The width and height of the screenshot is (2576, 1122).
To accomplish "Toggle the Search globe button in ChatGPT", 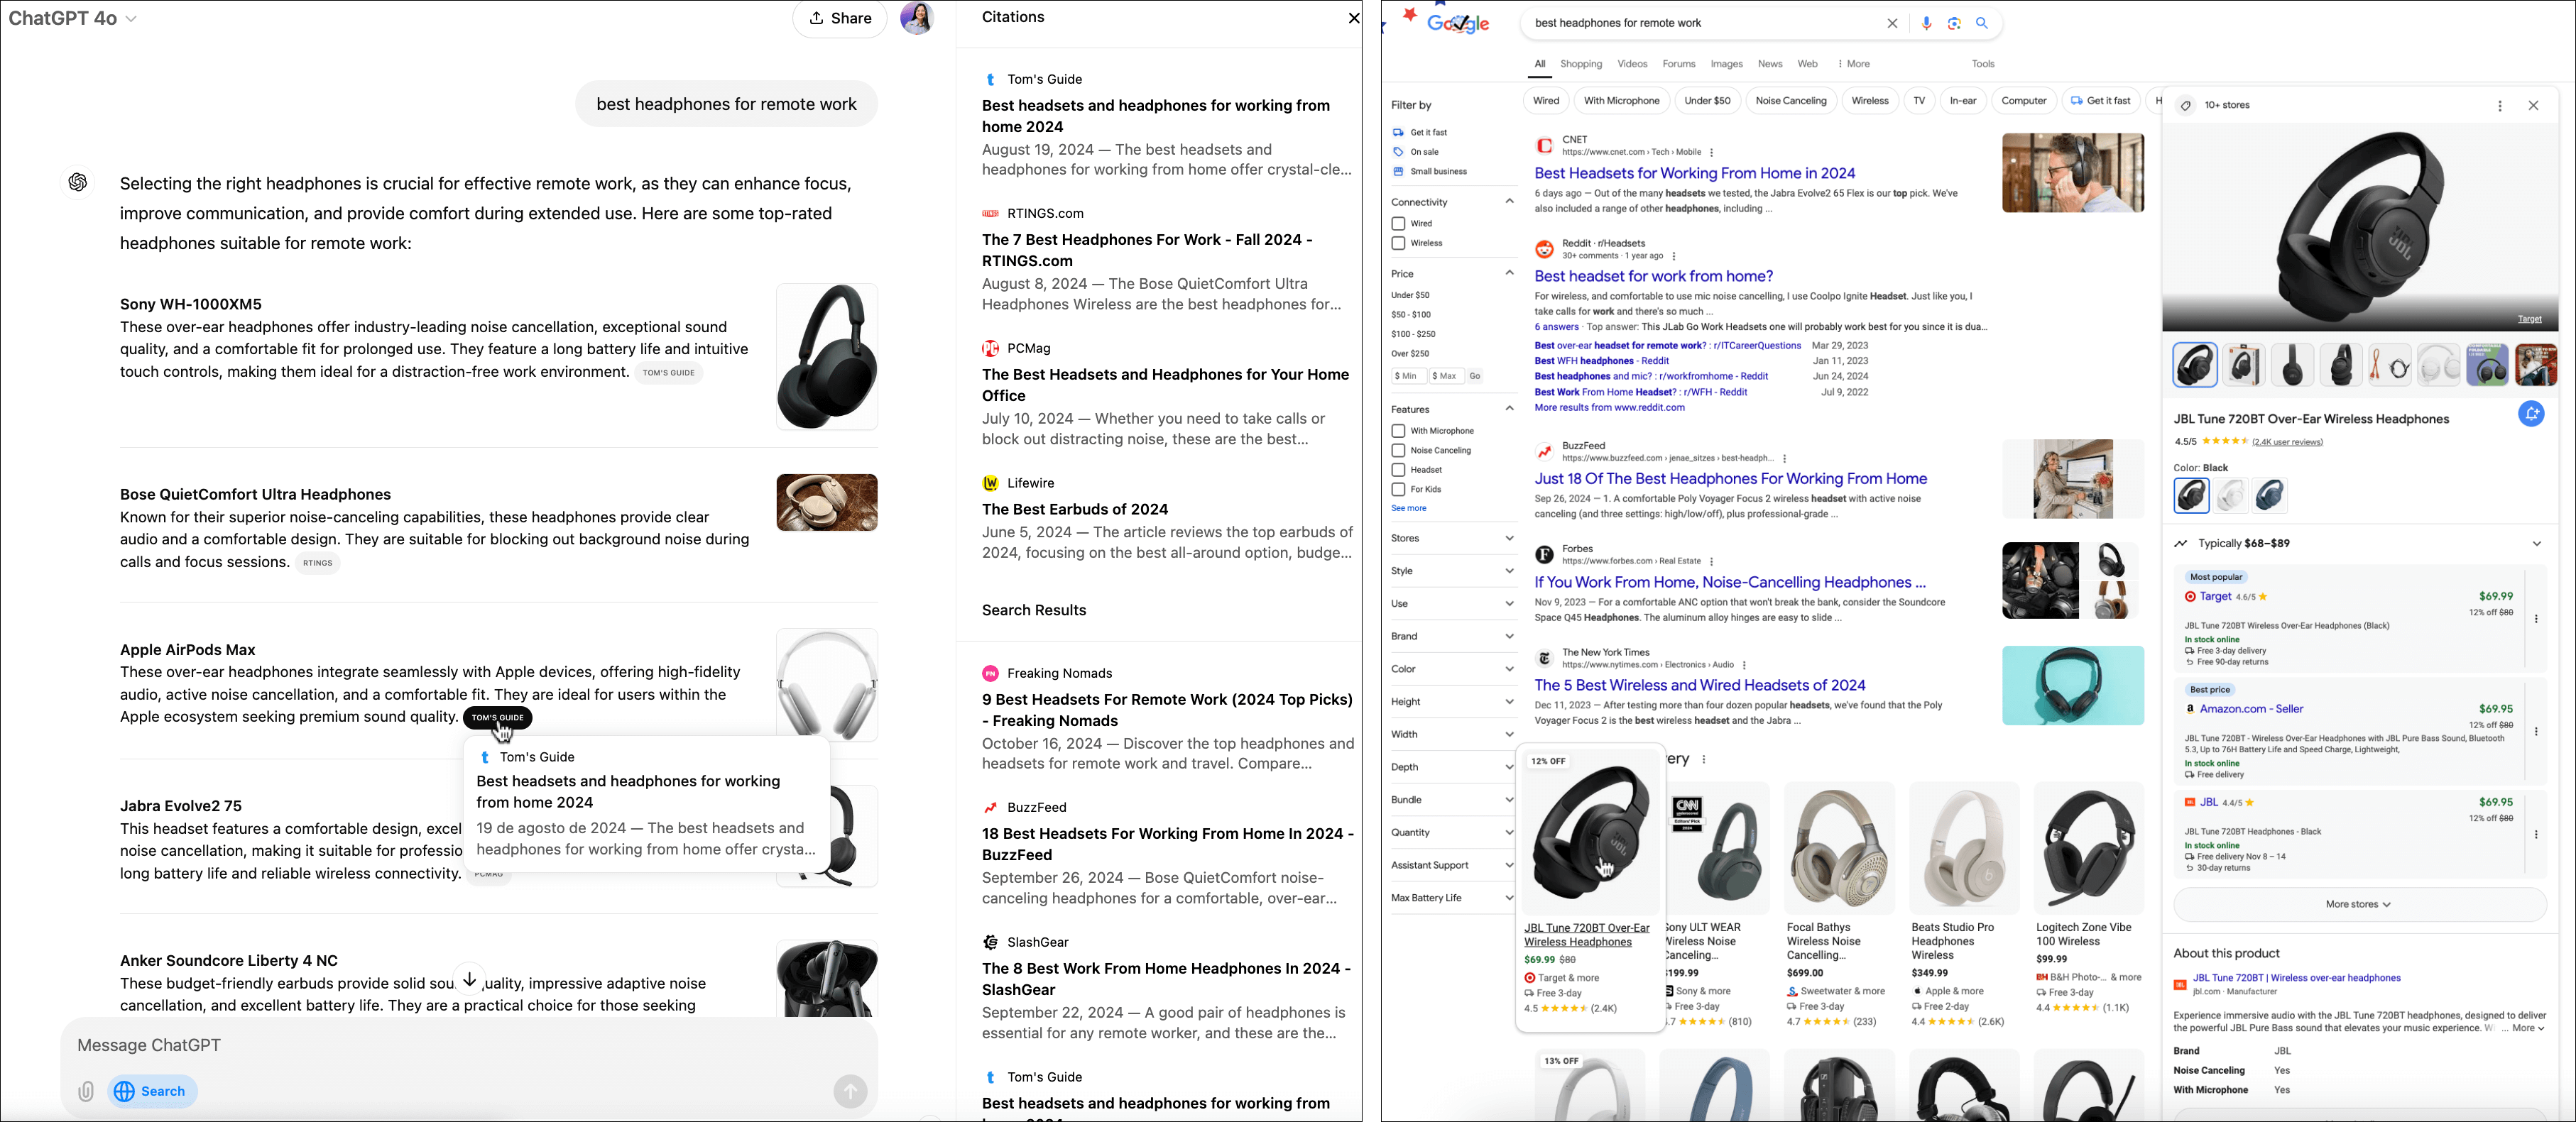I will (152, 1091).
